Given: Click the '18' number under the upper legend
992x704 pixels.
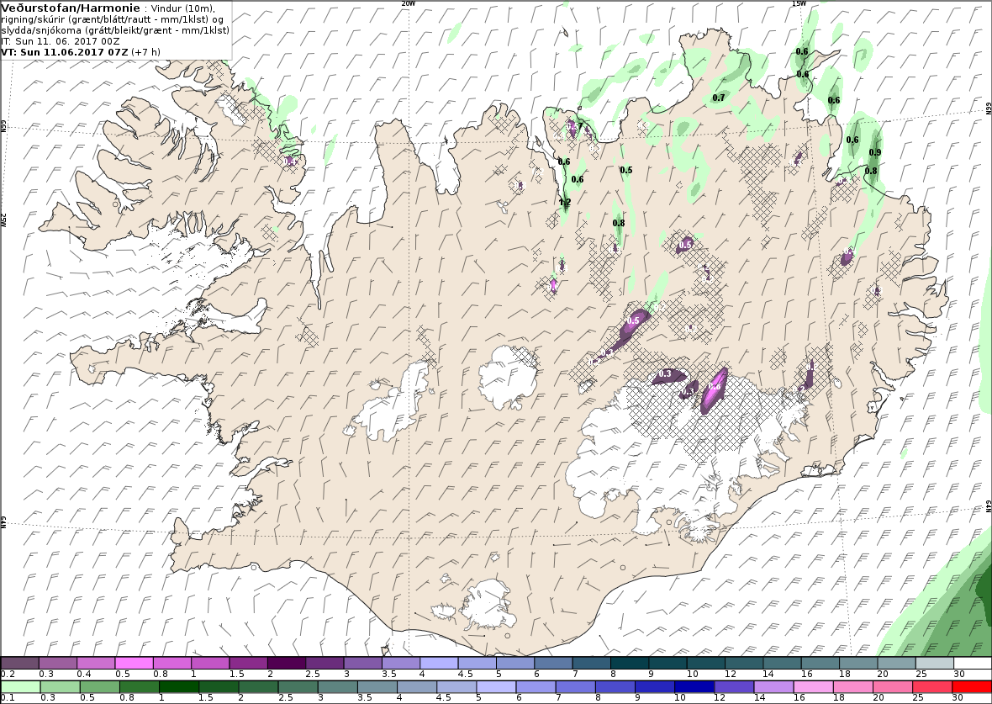Looking at the screenshot, I should [x=846, y=675].
